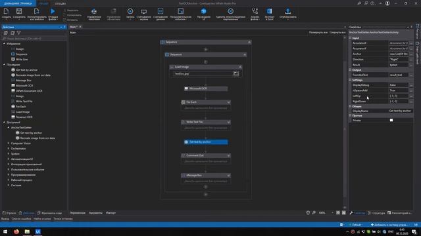Image resolution: width=421 pixels, height=236 pixels.
Task: Open the Variables panel tab
Action: tap(78, 212)
